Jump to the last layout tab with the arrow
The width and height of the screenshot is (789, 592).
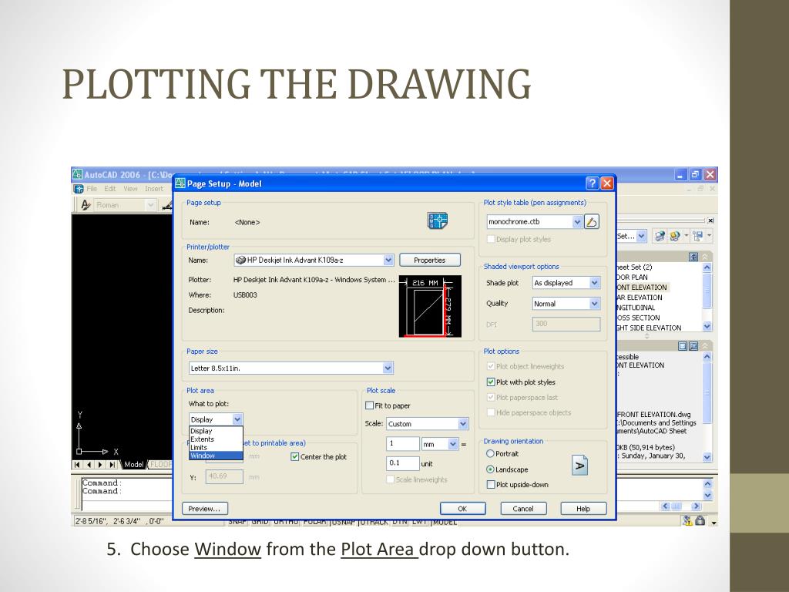pyautogui.click(x=112, y=465)
